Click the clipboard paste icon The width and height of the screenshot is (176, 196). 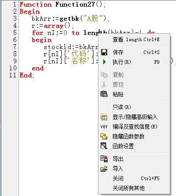tap(104, 94)
